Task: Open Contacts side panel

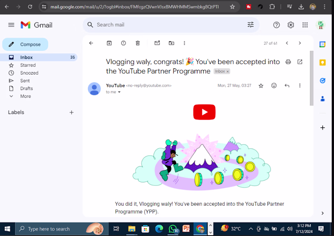Action: coord(322,99)
